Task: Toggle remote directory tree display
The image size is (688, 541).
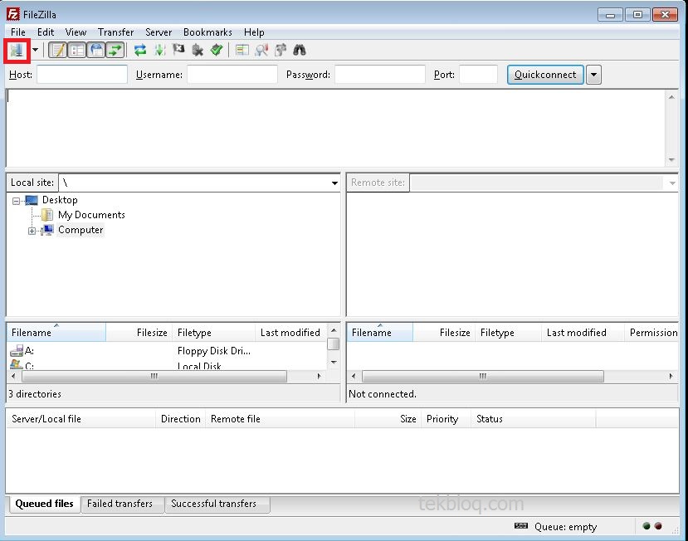Action: pyautogui.click(x=96, y=50)
